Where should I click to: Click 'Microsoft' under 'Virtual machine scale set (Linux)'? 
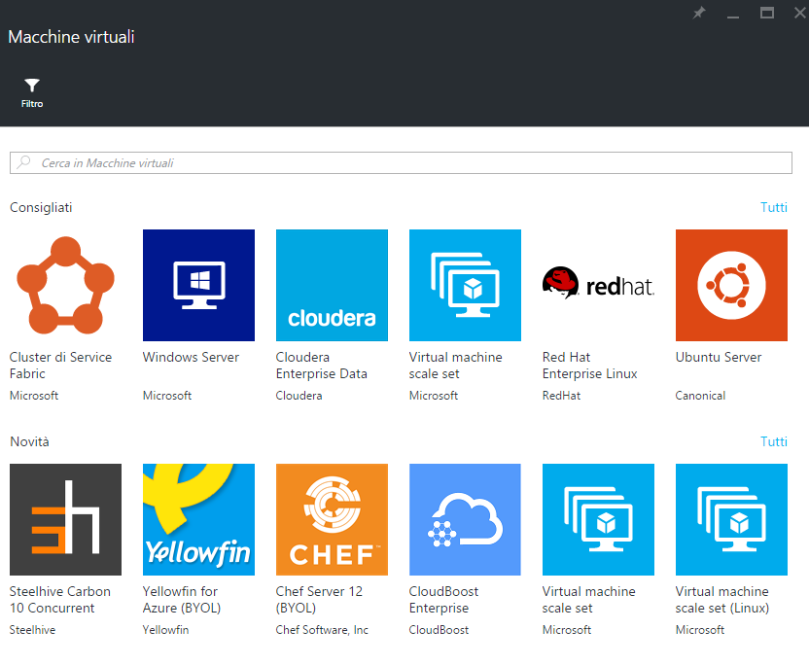[x=700, y=630]
